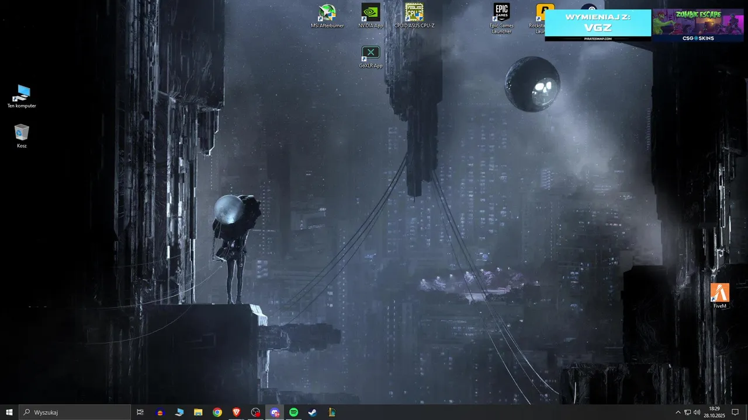Viewport: 748px width, 420px height.
Task: Click the Wyszukaj taskbar search box
Action: tap(75, 412)
